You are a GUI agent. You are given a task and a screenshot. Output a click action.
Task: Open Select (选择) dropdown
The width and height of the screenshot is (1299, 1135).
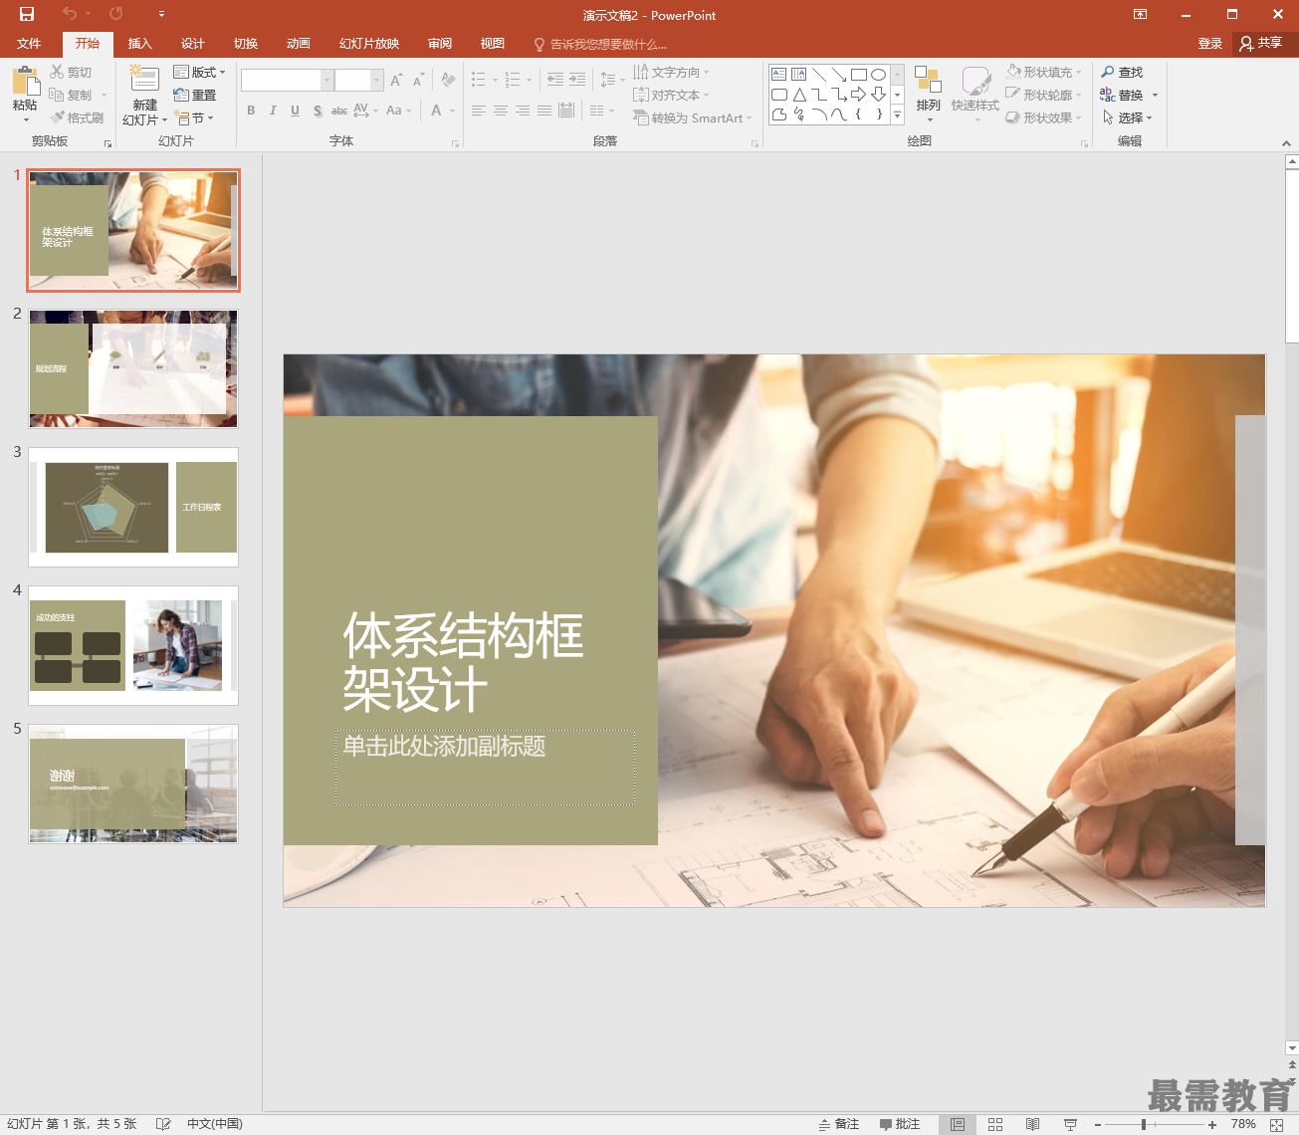[x=1127, y=117]
